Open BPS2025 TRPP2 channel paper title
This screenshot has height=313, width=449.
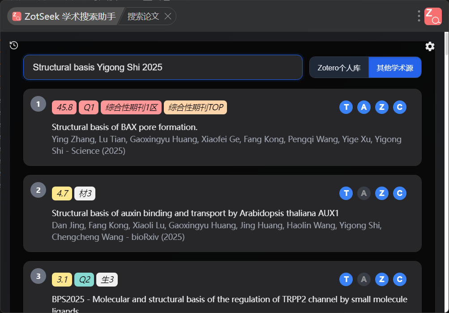click(229, 304)
